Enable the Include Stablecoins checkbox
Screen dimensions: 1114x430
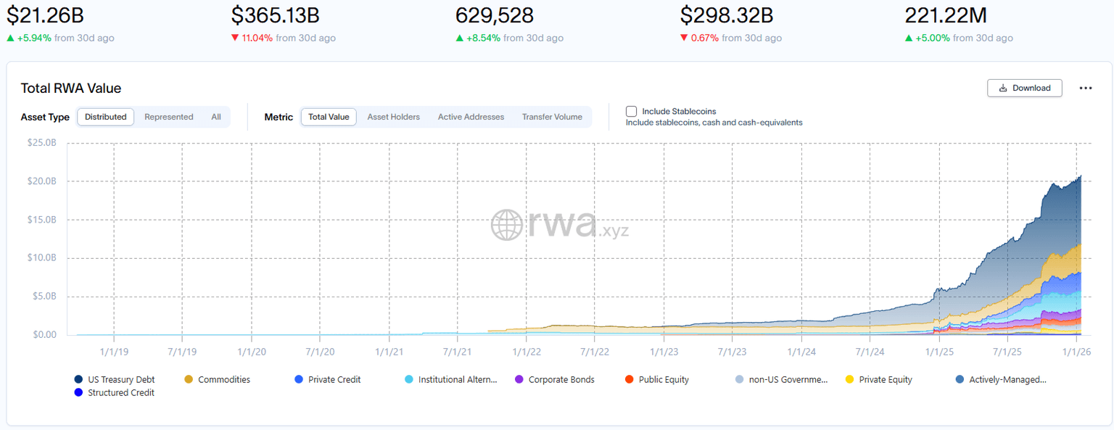click(632, 112)
